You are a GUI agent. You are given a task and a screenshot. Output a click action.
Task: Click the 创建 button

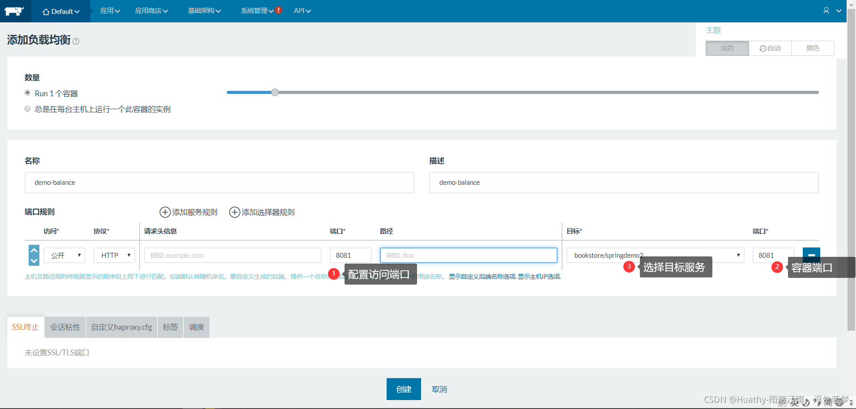[x=404, y=389]
